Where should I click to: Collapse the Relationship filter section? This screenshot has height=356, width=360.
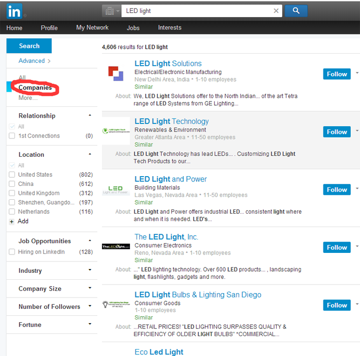[90, 115]
